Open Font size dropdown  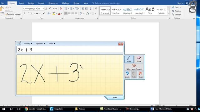[43, 9]
